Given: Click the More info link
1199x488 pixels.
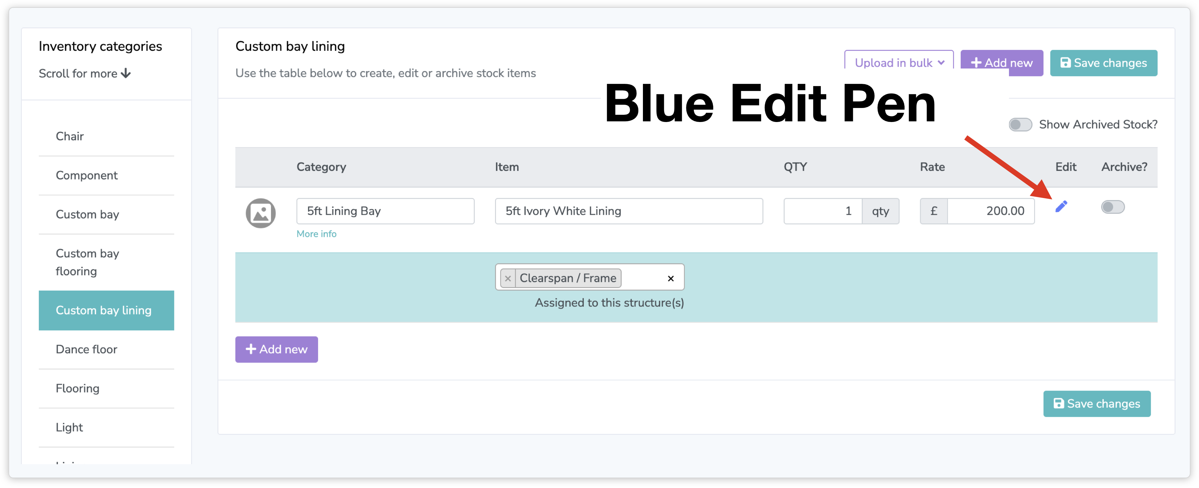Looking at the screenshot, I should point(316,234).
